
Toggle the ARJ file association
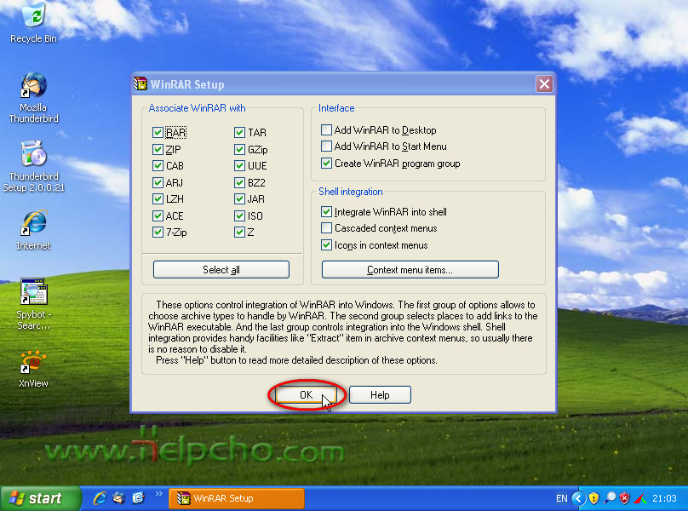point(158,182)
